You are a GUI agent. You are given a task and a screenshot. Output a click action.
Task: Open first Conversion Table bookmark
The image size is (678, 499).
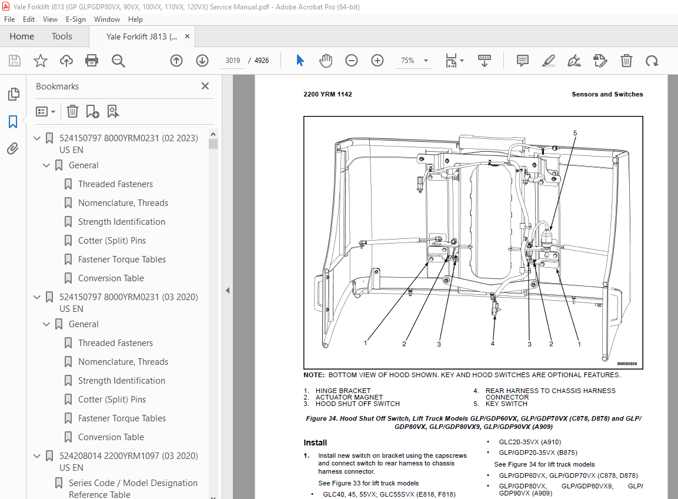[x=111, y=278]
